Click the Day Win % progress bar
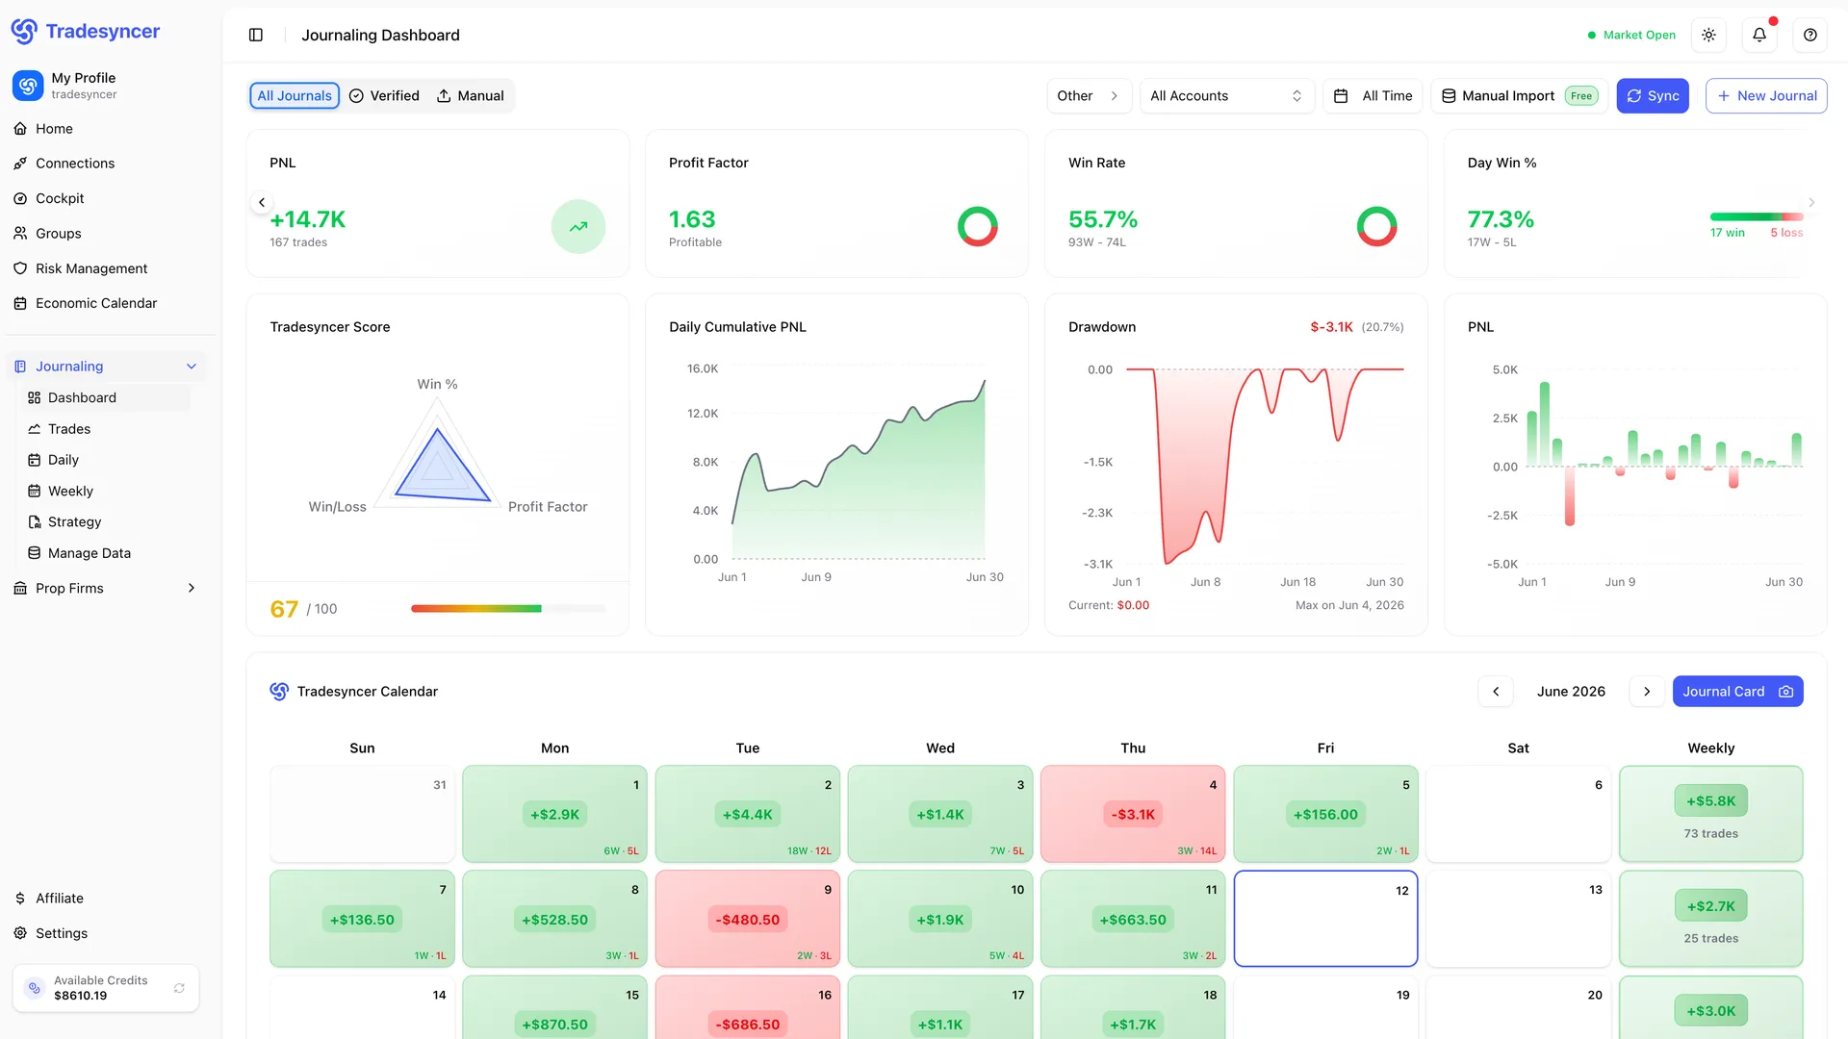This screenshot has height=1039, width=1848. 1757,216
